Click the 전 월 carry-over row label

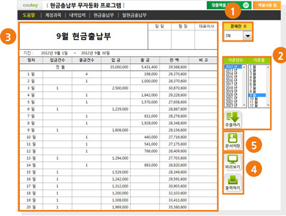[60, 67]
